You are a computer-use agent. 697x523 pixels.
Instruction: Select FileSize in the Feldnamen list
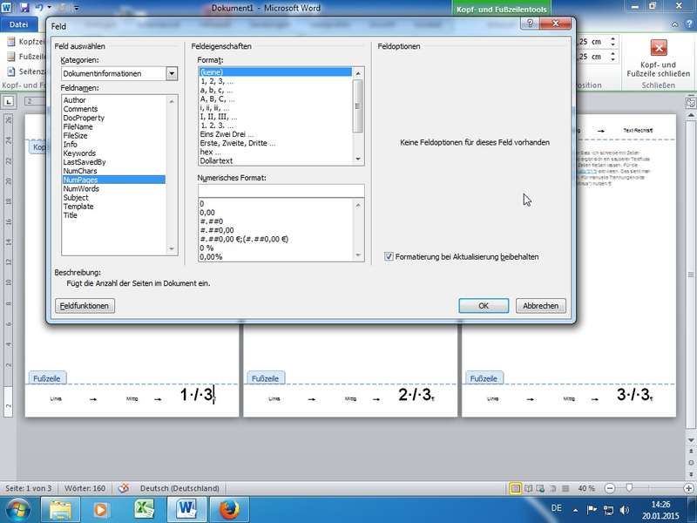pyautogui.click(x=75, y=136)
